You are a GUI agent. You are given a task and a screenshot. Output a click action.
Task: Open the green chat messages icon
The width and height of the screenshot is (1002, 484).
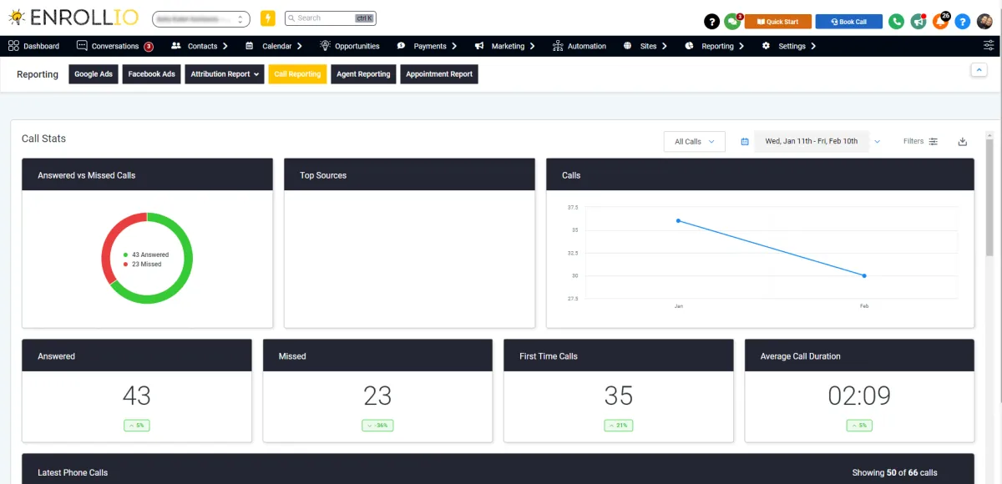tap(732, 22)
